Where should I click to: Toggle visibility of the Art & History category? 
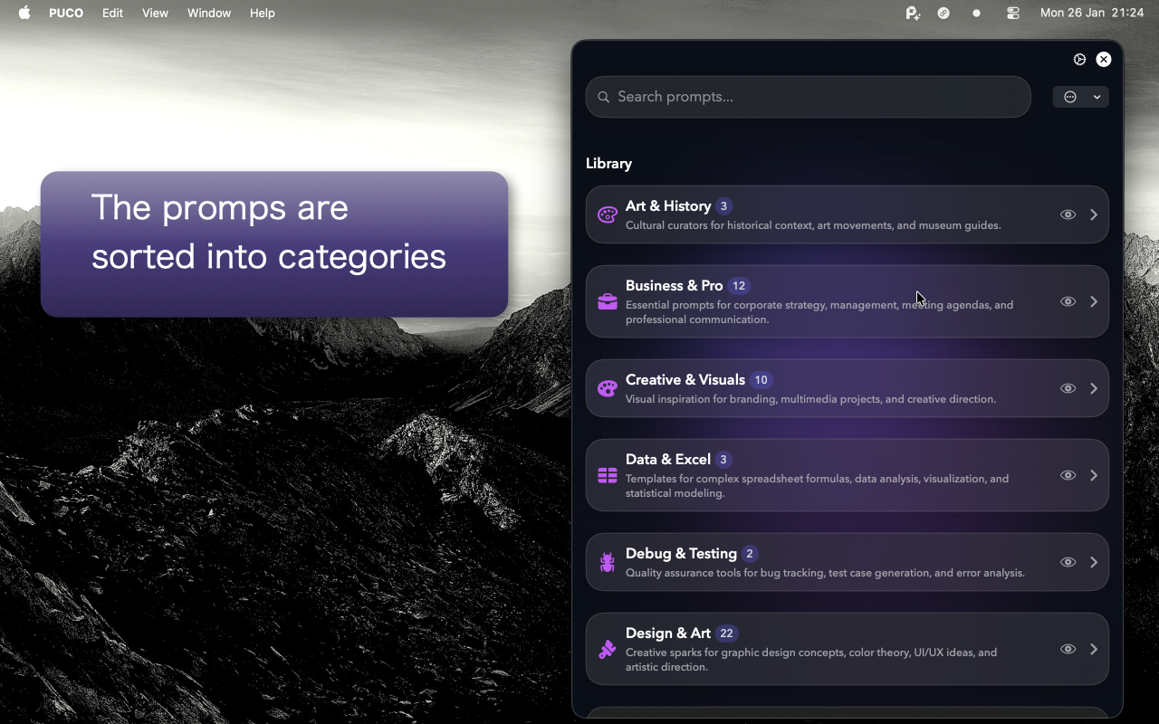coord(1068,214)
